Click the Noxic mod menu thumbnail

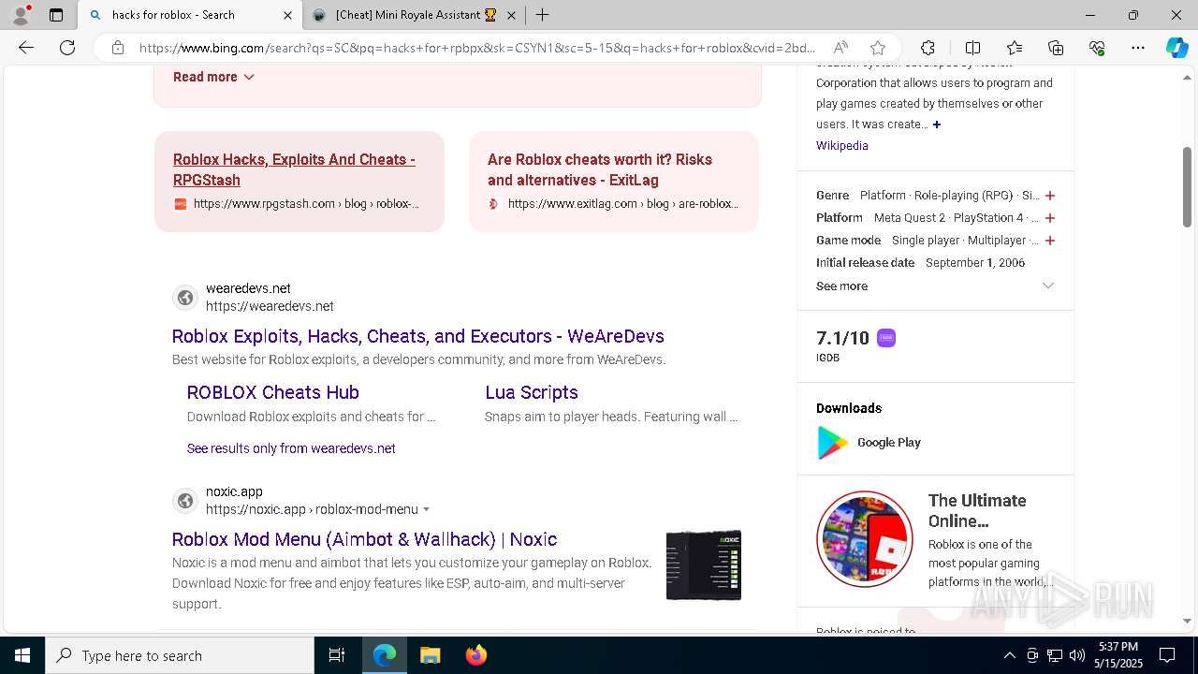[704, 564]
